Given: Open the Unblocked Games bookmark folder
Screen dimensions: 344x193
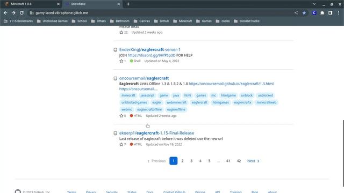Looking at the screenshot, I should coord(52,21).
